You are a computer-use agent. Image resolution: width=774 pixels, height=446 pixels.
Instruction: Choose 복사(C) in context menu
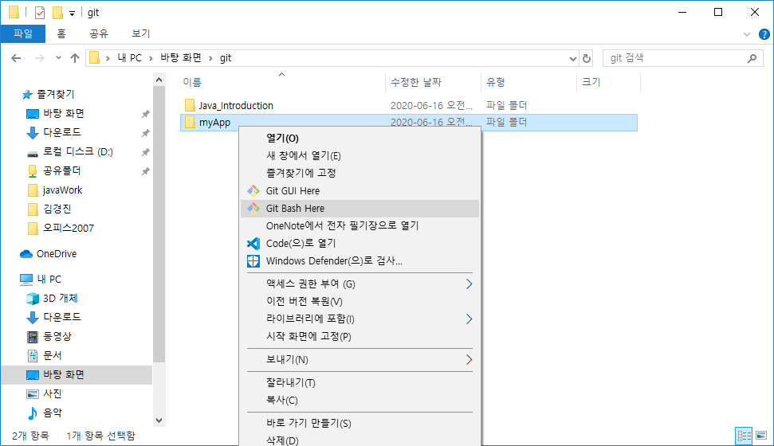point(359,400)
